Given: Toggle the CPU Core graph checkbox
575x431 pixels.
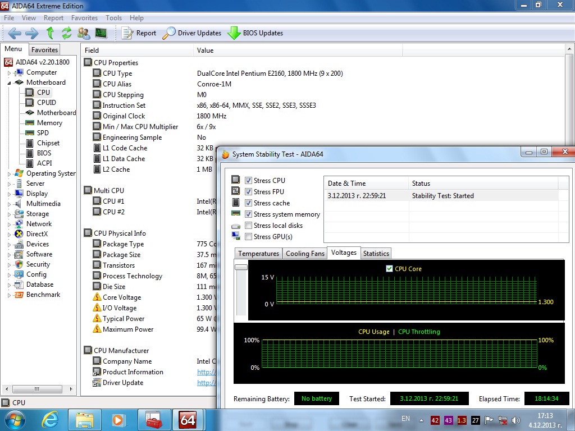Looking at the screenshot, I should (390, 269).
